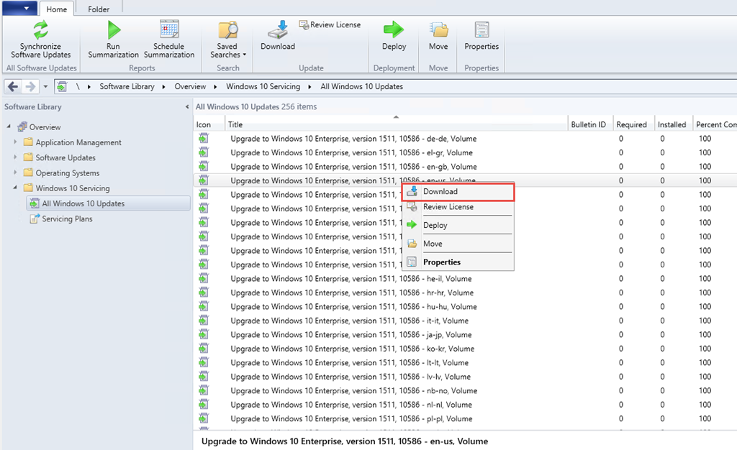Select the en-gb, Volume update row

[x=465, y=167]
